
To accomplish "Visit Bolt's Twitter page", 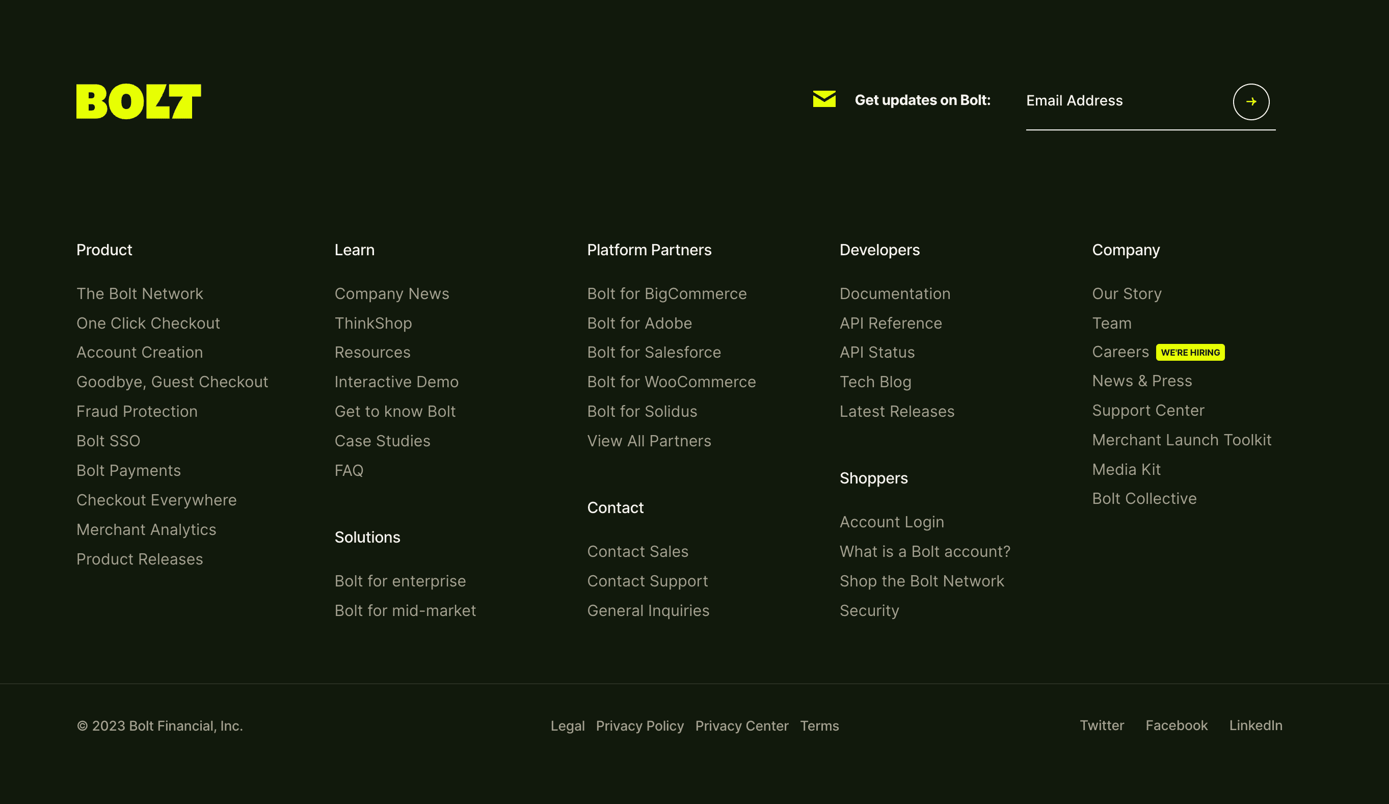I will click(x=1101, y=726).
